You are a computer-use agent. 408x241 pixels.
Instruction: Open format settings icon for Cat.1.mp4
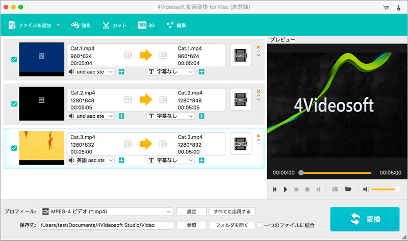tap(241, 55)
